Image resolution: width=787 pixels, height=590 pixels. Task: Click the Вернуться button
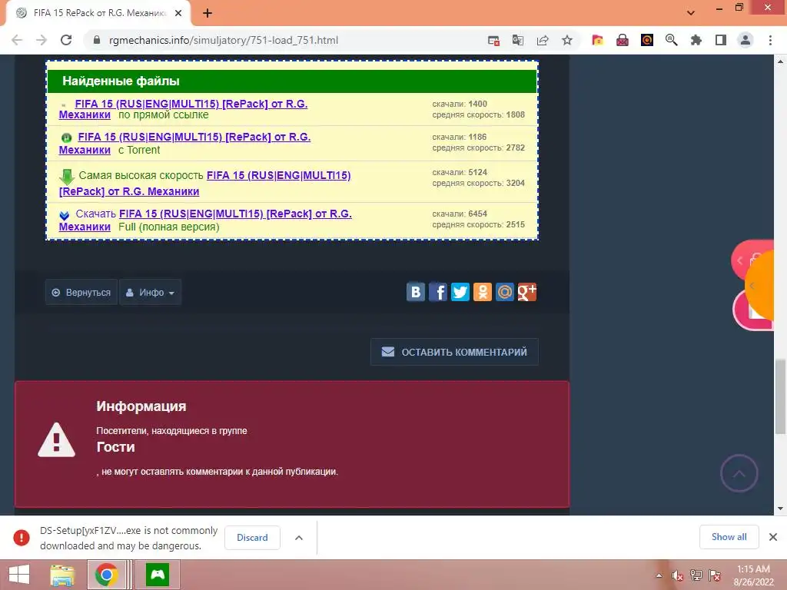81,292
